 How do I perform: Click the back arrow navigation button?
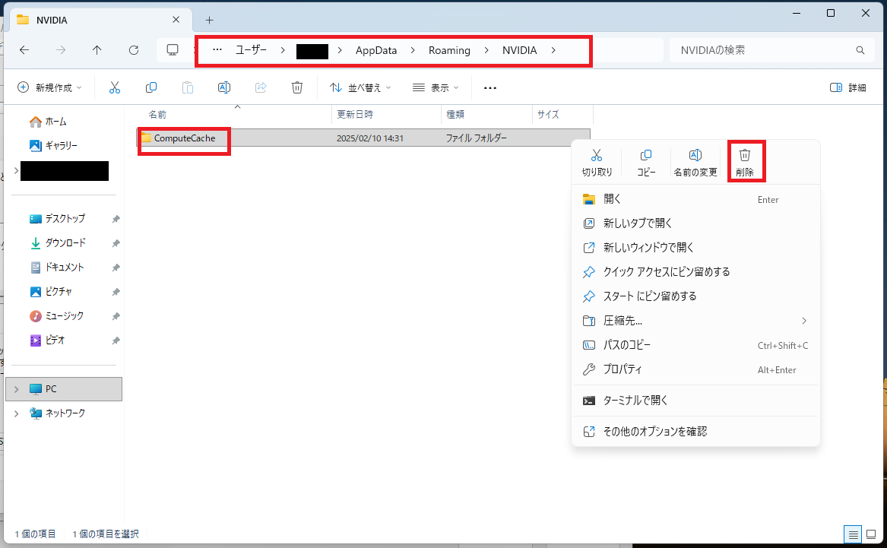(x=24, y=50)
